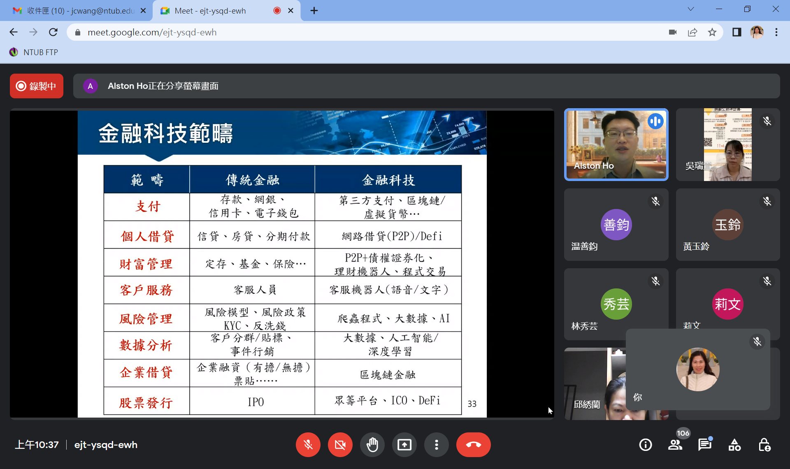Click your own profile picture tile
The image size is (790, 469).
698,369
